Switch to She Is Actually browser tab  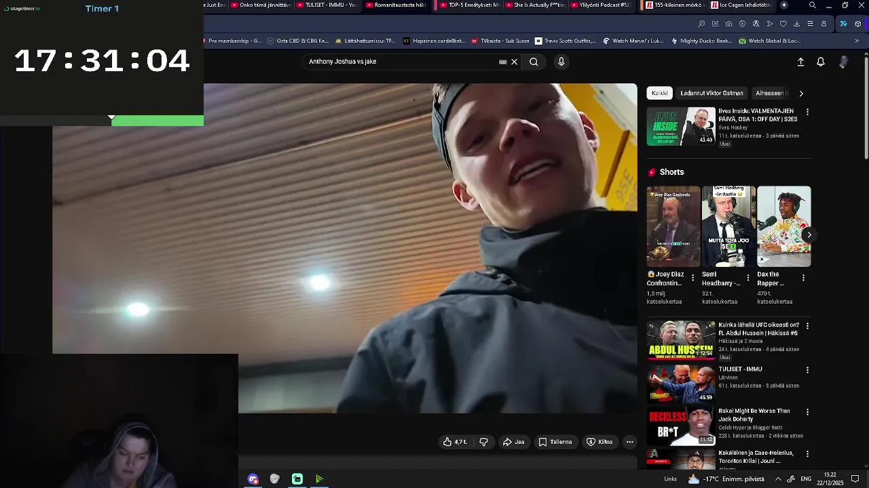tap(534, 5)
